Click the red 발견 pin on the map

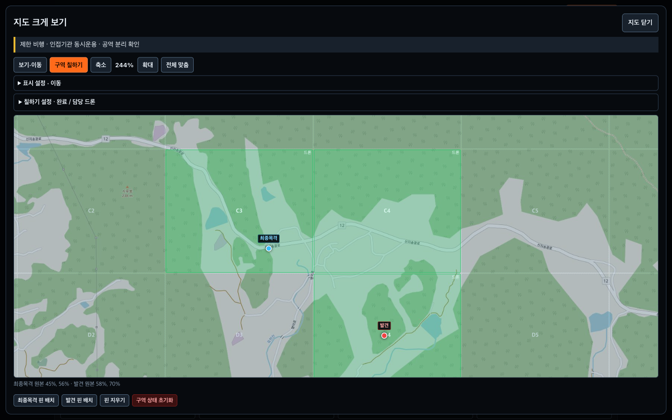coord(384,336)
